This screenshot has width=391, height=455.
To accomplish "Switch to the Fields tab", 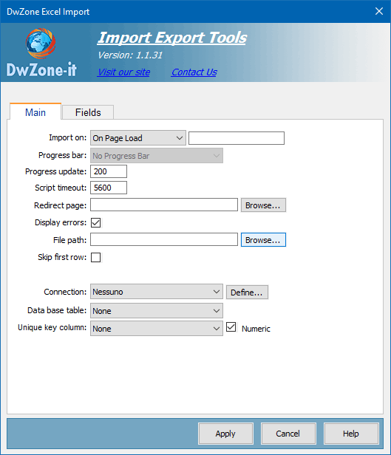I will coord(88,112).
